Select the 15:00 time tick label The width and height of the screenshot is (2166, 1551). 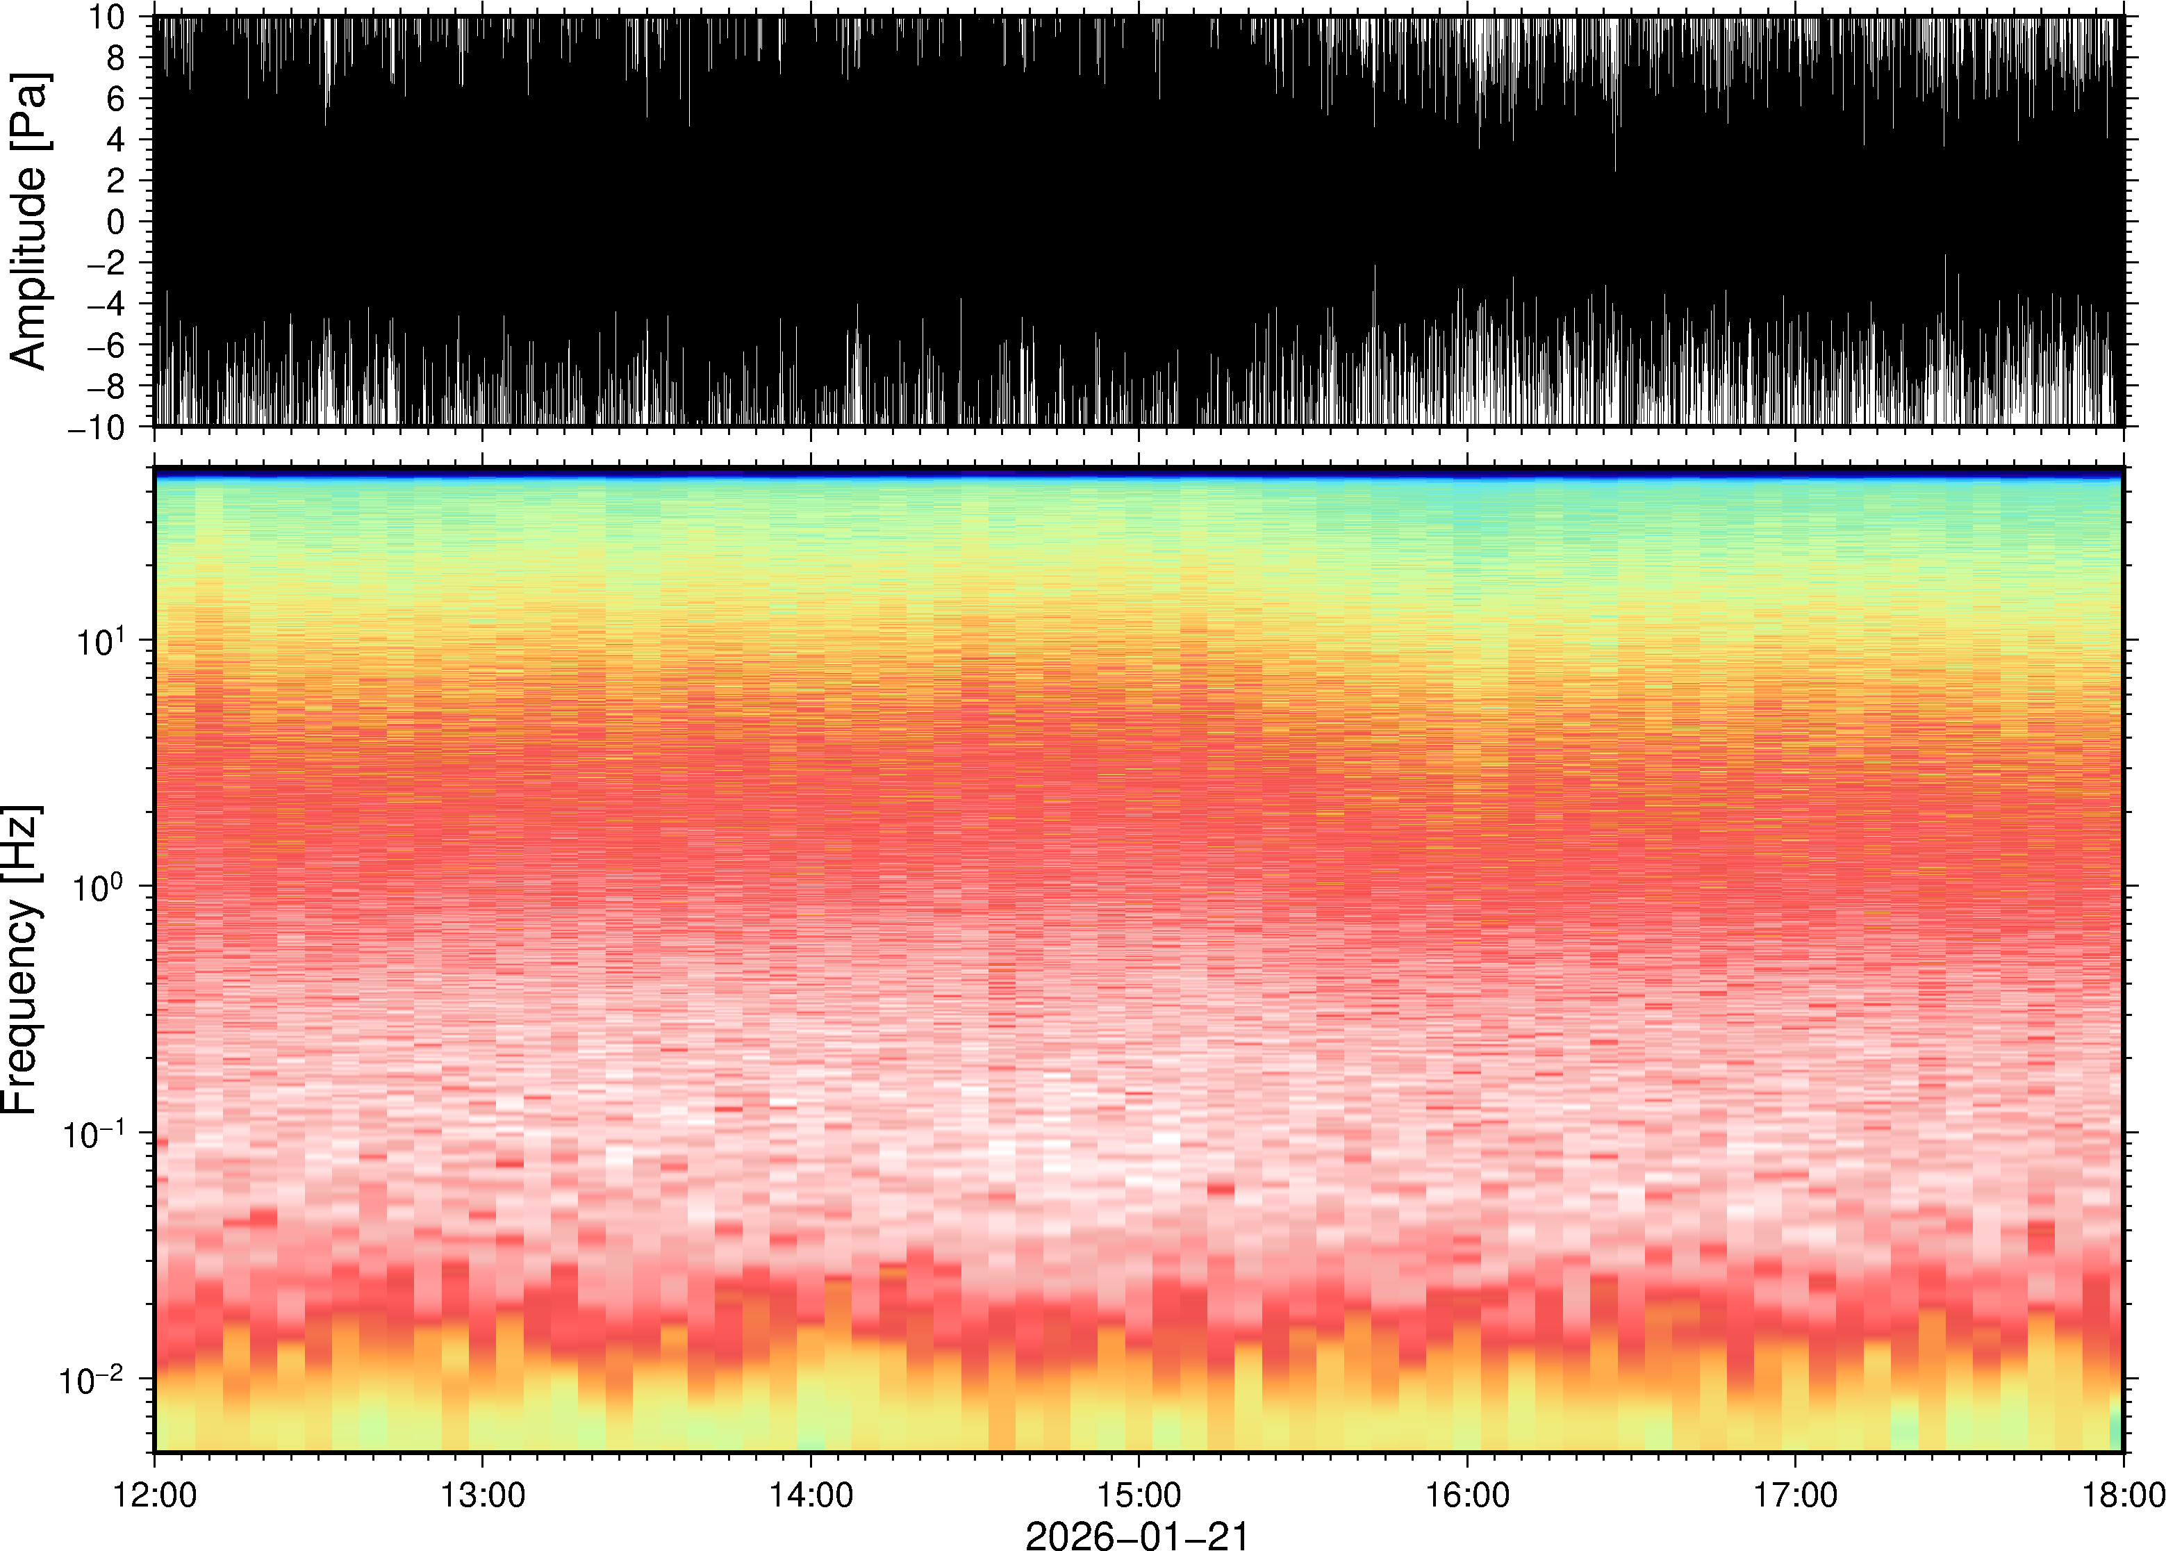click(x=1139, y=1495)
